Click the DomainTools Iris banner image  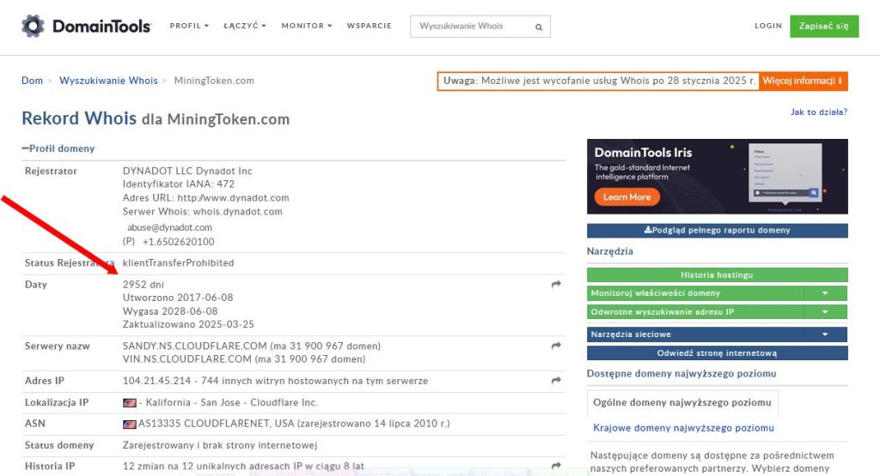718,177
